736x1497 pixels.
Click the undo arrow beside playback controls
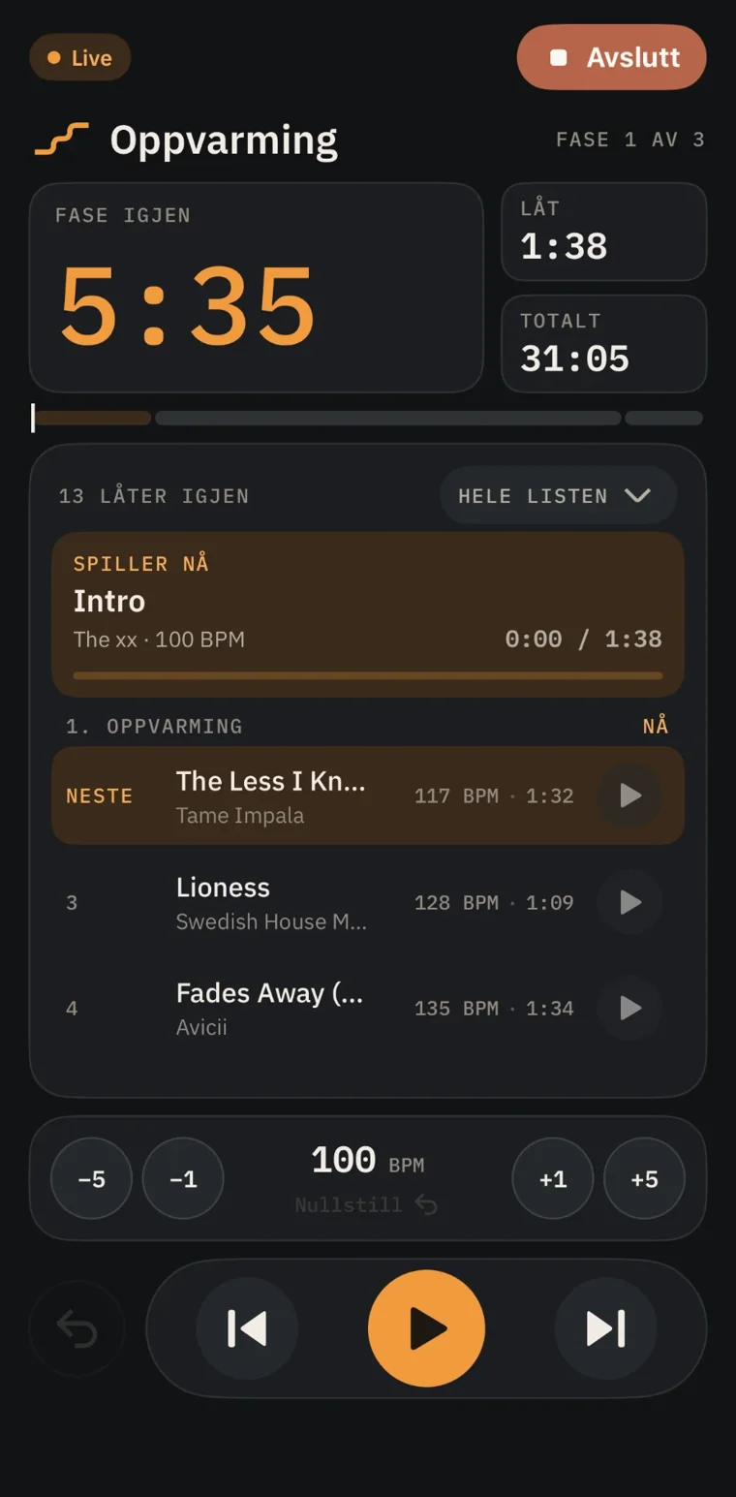click(x=77, y=1328)
